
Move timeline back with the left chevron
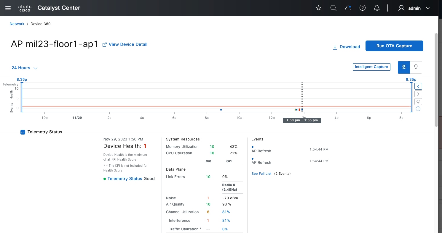click(418, 86)
